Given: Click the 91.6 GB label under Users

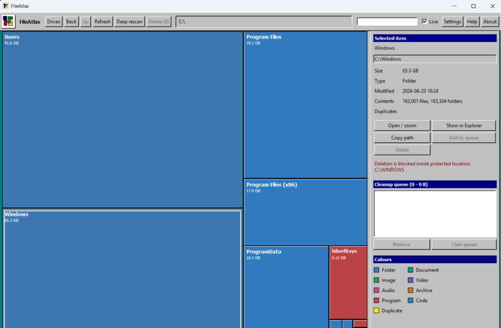Looking at the screenshot, I should pyautogui.click(x=11, y=43).
